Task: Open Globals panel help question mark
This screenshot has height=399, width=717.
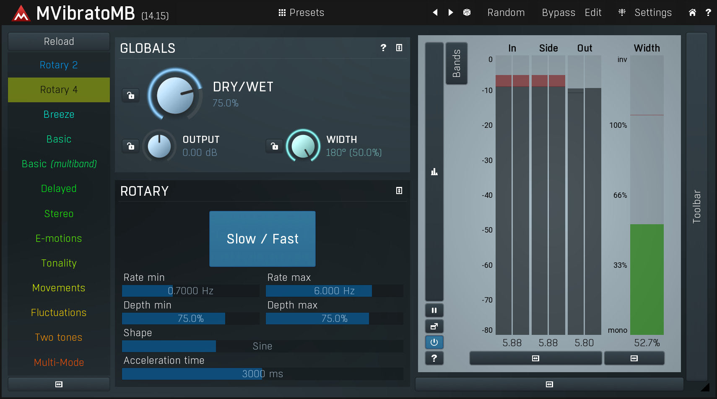Action: [383, 48]
